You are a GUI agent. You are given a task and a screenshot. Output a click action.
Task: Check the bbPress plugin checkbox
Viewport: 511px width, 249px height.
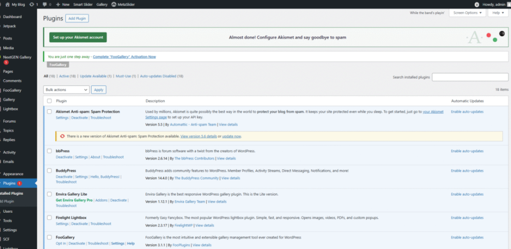tap(49, 151)
